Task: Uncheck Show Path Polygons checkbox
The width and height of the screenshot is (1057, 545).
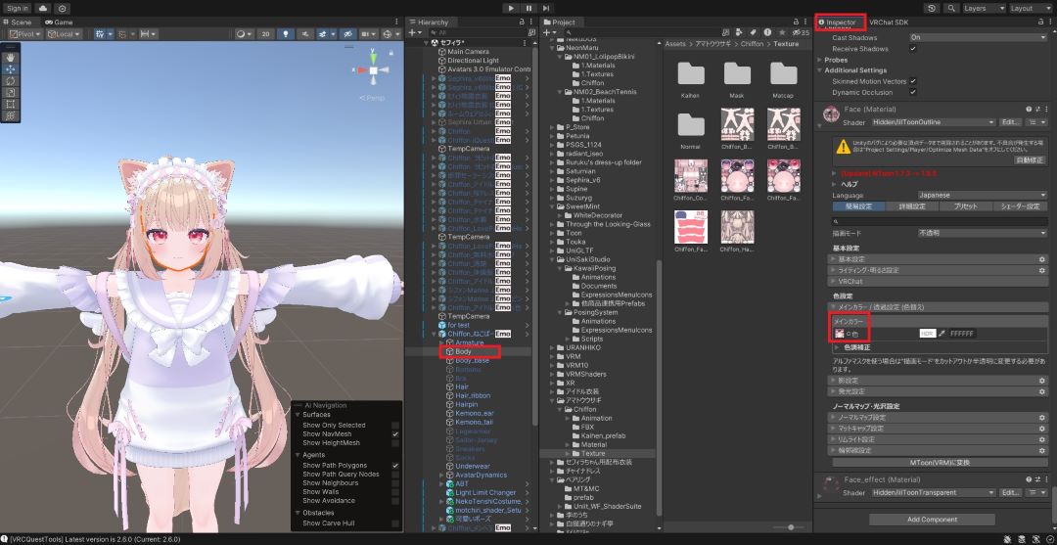Action: tap(395, 466)
